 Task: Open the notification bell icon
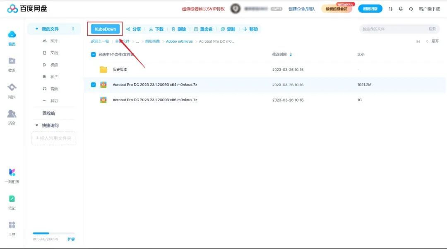[401, 9]
